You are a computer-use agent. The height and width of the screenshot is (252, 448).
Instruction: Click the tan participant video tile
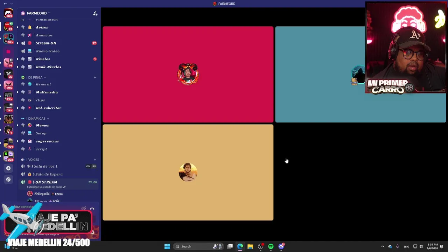click(188, 173)
